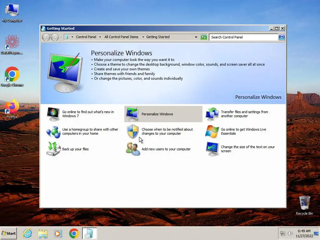The height and width of the screenshot is (240, 320).
Task: Open Choose when to be notified link
Action: pos(167,132)
